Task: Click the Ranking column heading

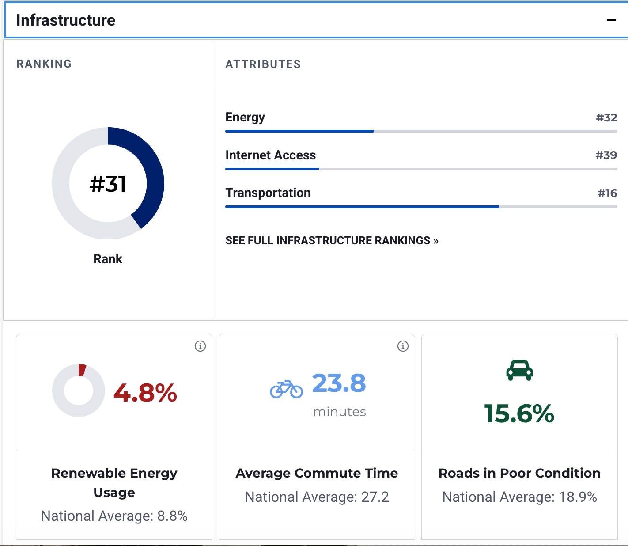Action: [x=44, y=64]
